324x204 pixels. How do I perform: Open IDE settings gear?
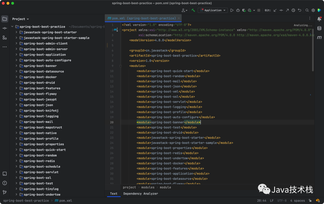[x=313, y=10]
